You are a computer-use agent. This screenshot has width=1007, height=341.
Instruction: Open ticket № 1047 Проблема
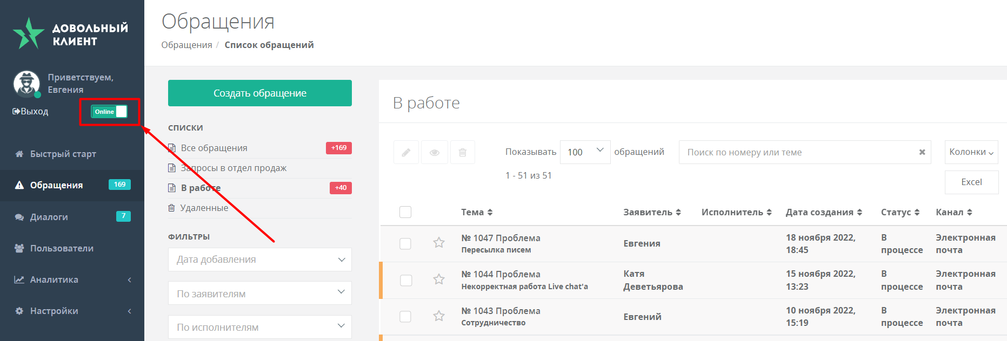501,238
